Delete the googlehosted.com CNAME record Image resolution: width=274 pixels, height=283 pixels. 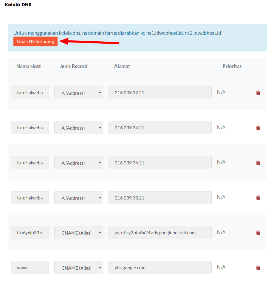pos(258,233)
